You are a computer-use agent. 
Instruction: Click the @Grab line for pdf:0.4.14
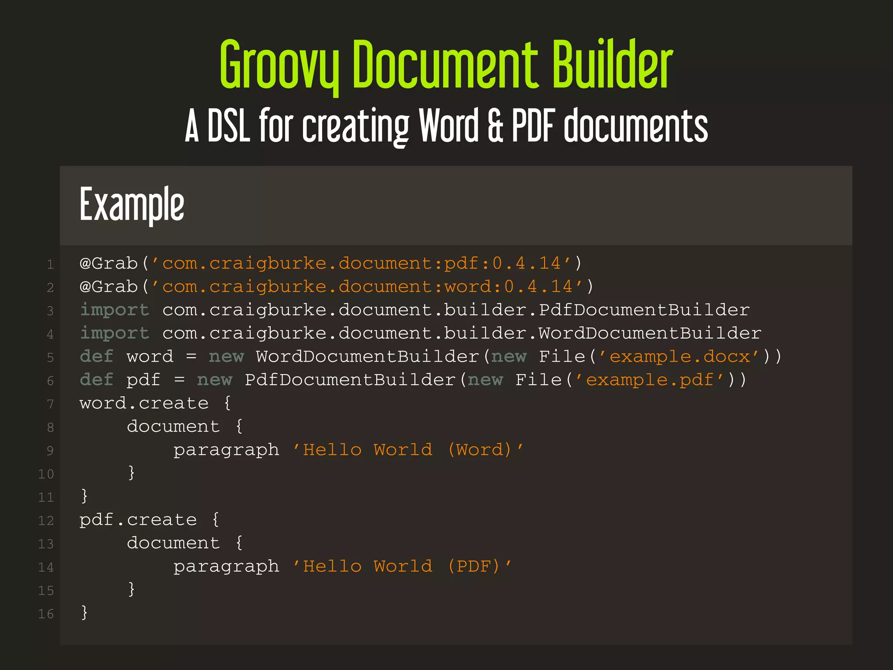point(331,263)
